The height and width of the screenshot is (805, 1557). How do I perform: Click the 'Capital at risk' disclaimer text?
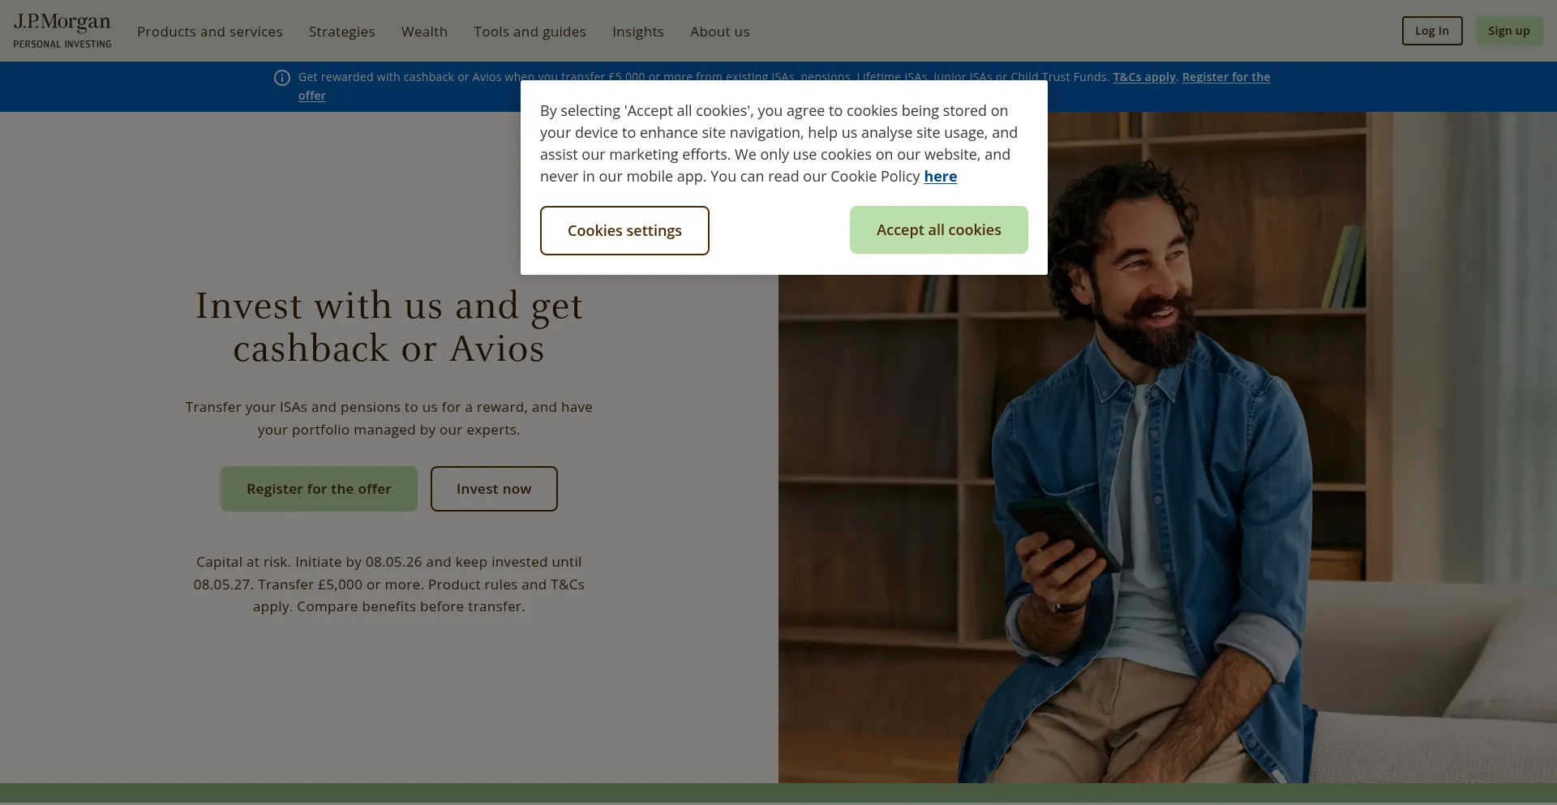point(389,584)
